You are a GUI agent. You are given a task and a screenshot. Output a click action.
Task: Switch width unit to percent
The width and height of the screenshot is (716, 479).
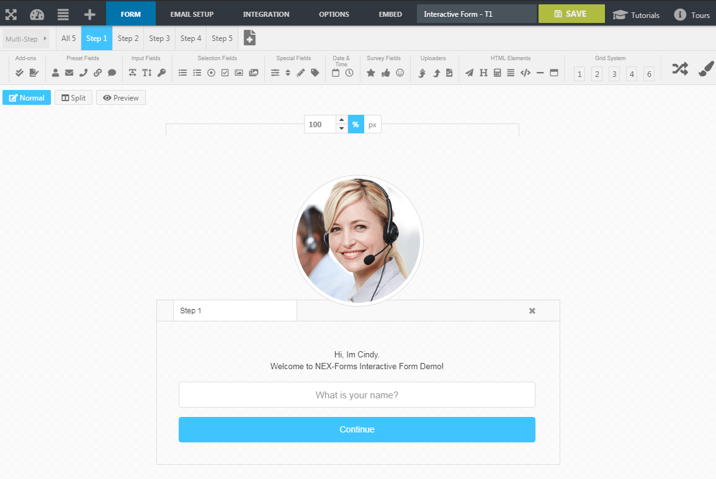tap(356, 125)
